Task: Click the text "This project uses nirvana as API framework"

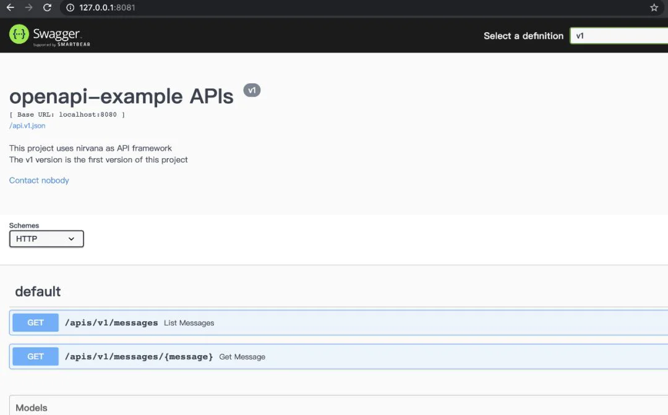Action: click(x=90, y=148)
